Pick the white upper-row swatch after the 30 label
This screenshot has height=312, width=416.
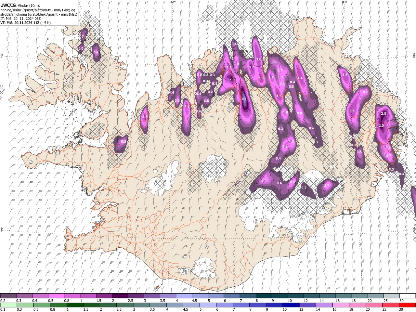408,296
